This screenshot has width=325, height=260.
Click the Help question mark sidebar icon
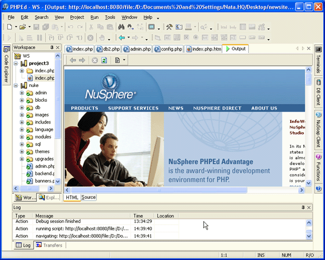point(318,189)
